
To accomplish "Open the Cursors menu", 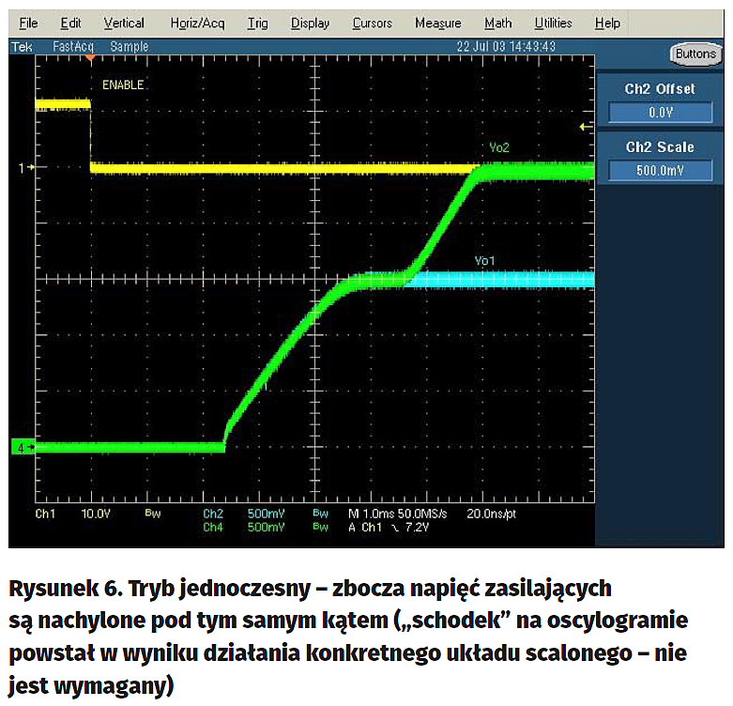I will (373, 23).
